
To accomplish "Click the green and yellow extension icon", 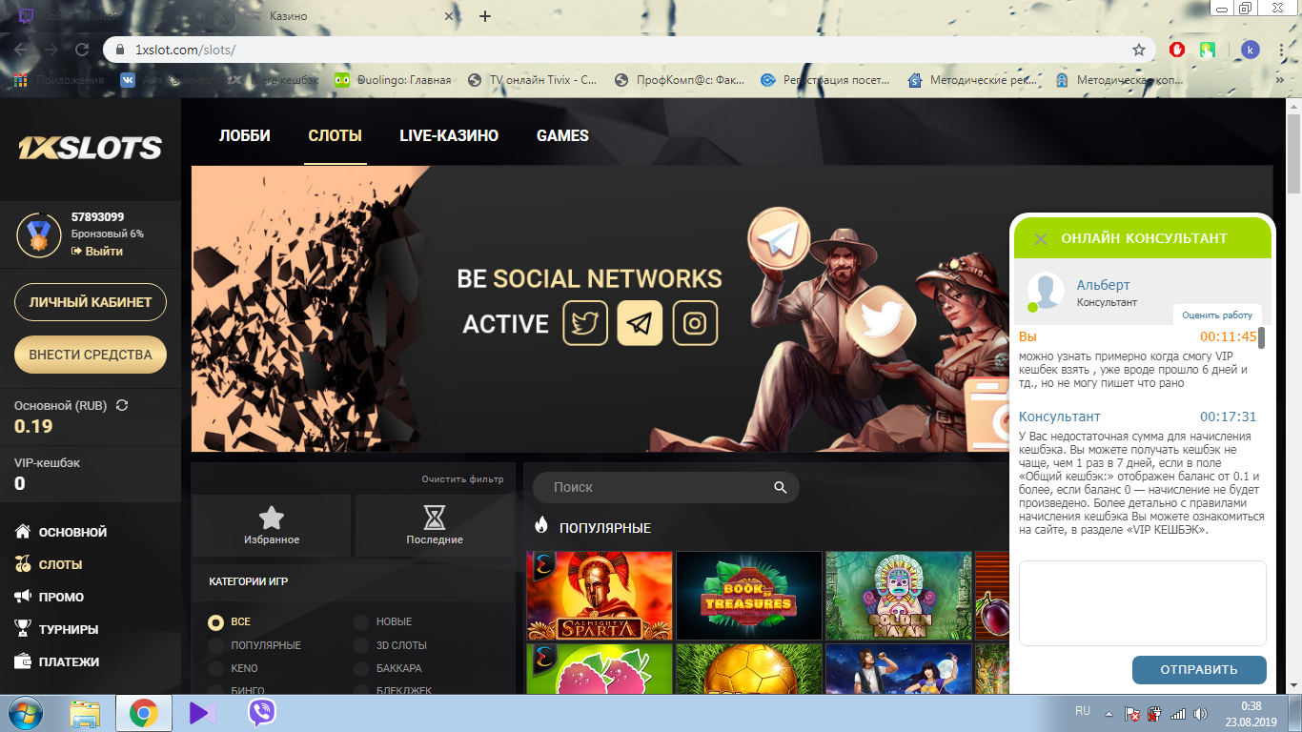I will point(1208,50).
